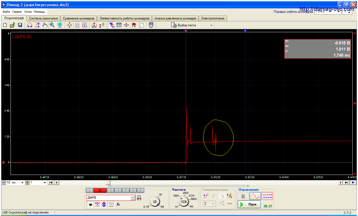Toggle channel 3 button
This screenshot has height=216, width=358.
(x=111, y=190)
